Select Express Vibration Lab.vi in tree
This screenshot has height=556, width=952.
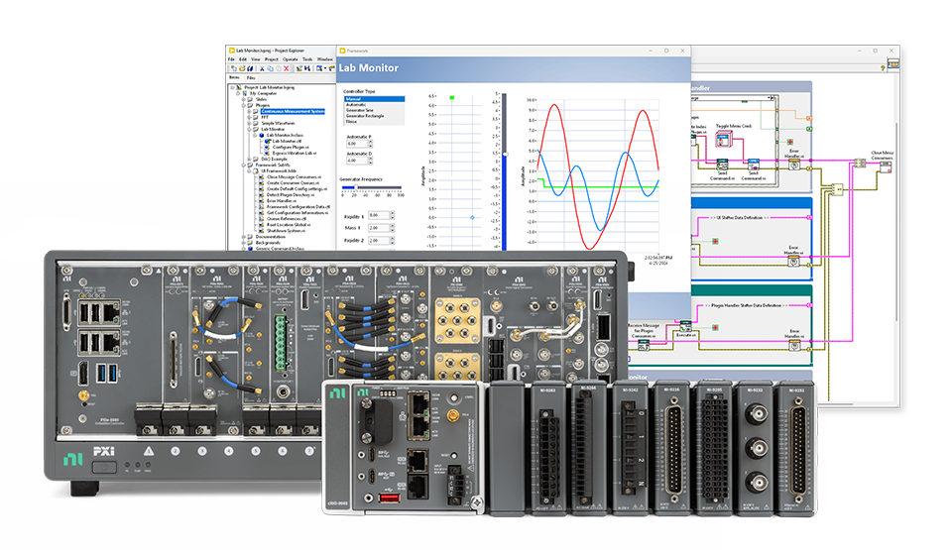pos(294,153)
